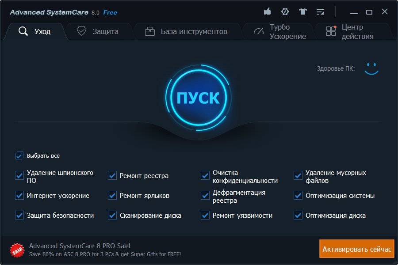
Task: Click the speedometer icon for Турбо Ускорение
Action: click(259, 31)
